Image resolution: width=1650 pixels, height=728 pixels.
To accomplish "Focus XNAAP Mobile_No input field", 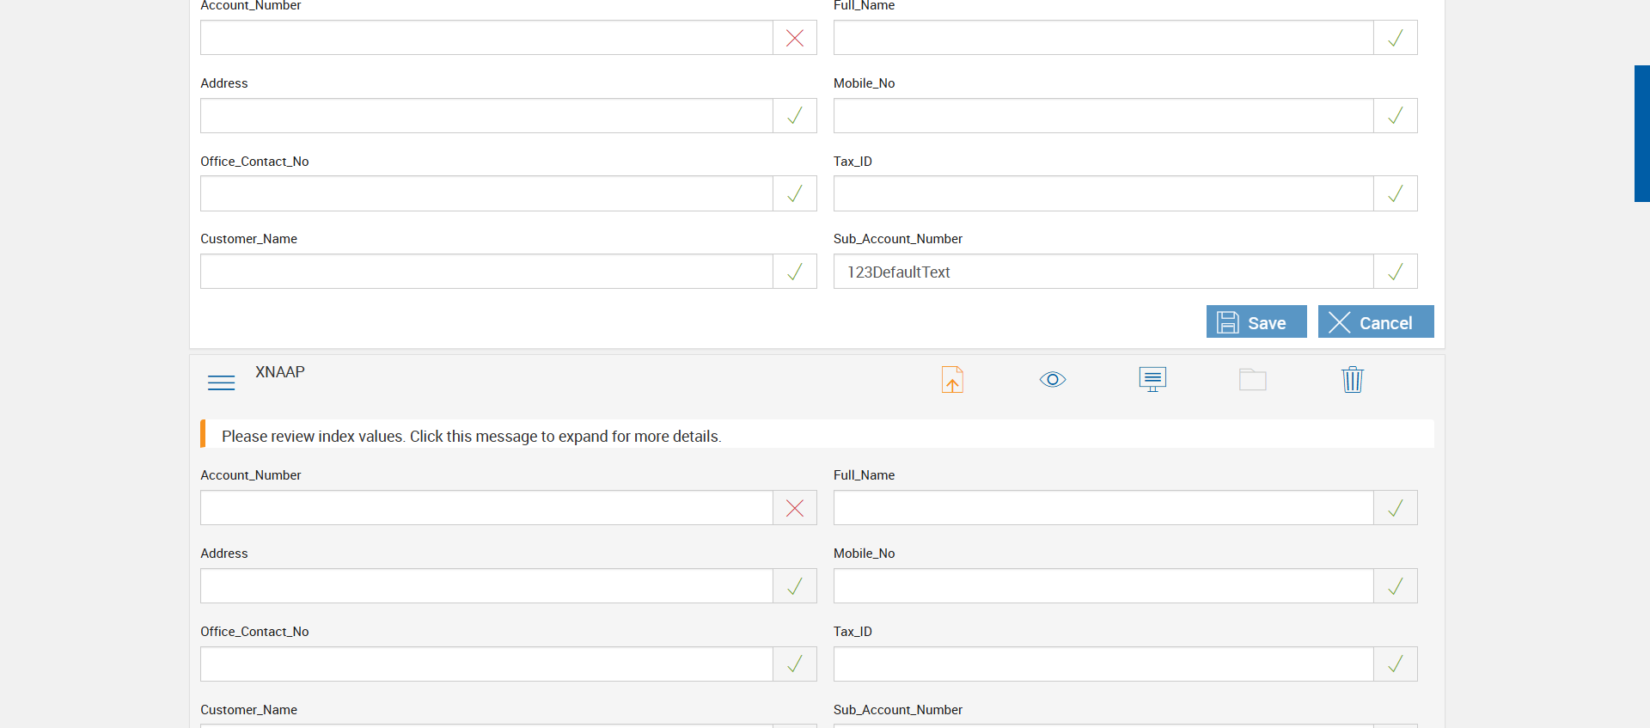I will [1103, 586].
